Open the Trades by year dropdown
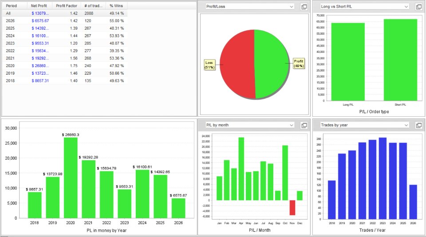This screenshot has width=426, height=237. [x=364, y=125]
